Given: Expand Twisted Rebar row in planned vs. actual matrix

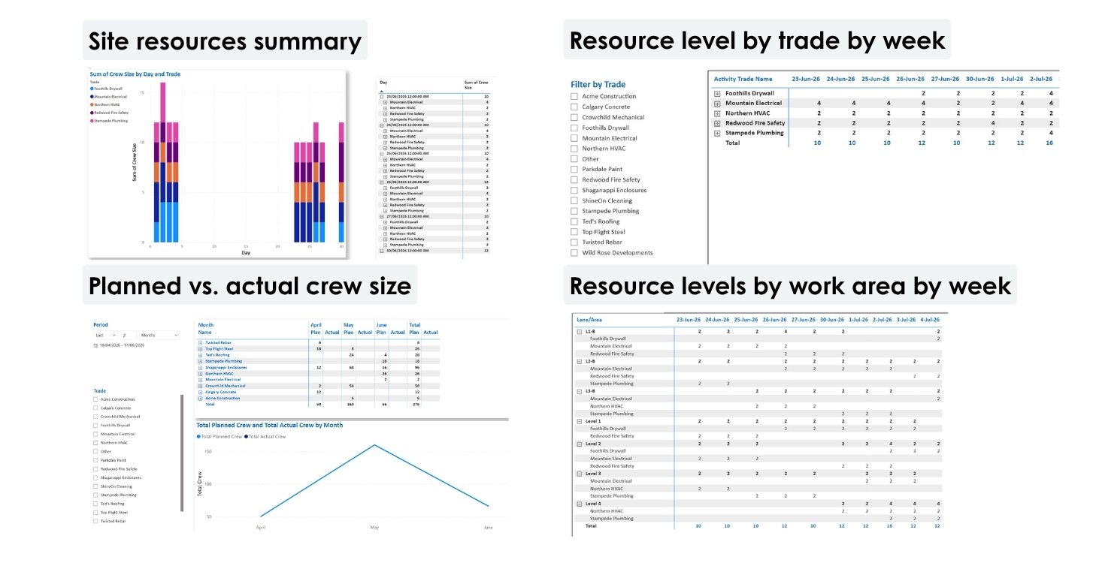Looking at the screenshot, I should point(200,342).
